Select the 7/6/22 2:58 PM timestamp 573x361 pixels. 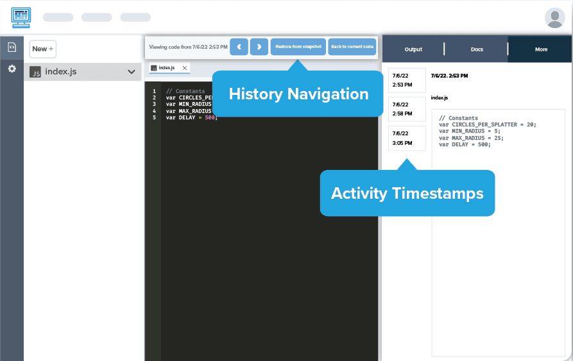(x=407, y=109)
